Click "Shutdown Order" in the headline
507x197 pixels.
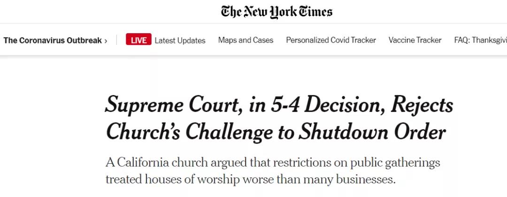click(x=373, y=132)
